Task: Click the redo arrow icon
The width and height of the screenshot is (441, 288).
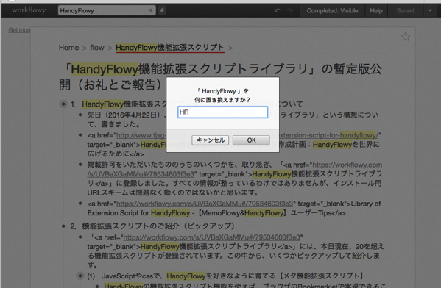Action: pos(289,10)
